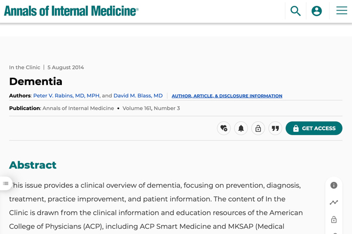Open author Peter V. Rabins link
352x234 pixels.
(x=67, y=96)
